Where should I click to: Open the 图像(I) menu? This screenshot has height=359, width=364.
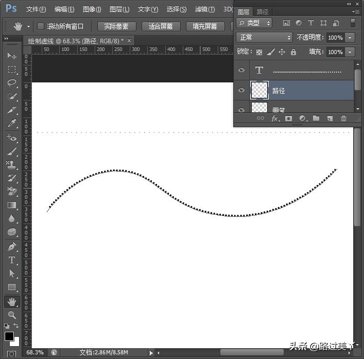(92, 9)
